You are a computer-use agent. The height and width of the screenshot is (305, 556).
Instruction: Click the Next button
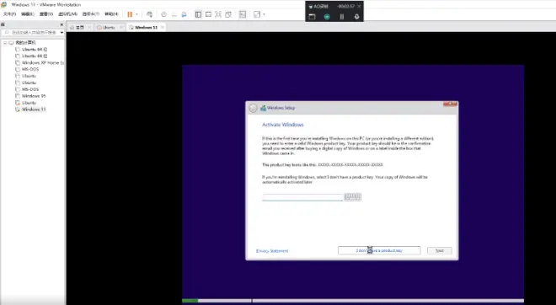click(x=440, y=250)
